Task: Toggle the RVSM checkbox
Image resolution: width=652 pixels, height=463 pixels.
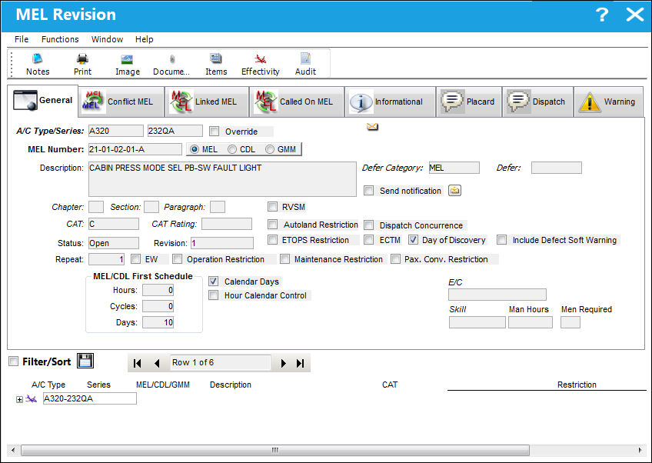Action: [272, 207]
